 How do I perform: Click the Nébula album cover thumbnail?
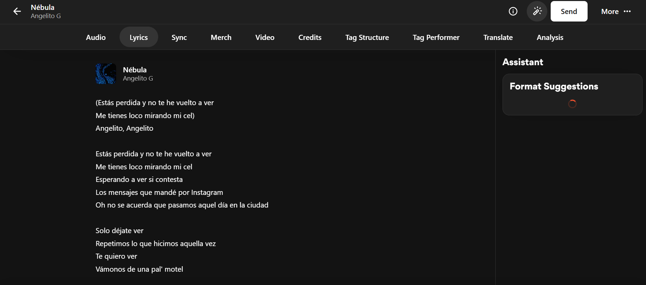(x=106, y=74)
